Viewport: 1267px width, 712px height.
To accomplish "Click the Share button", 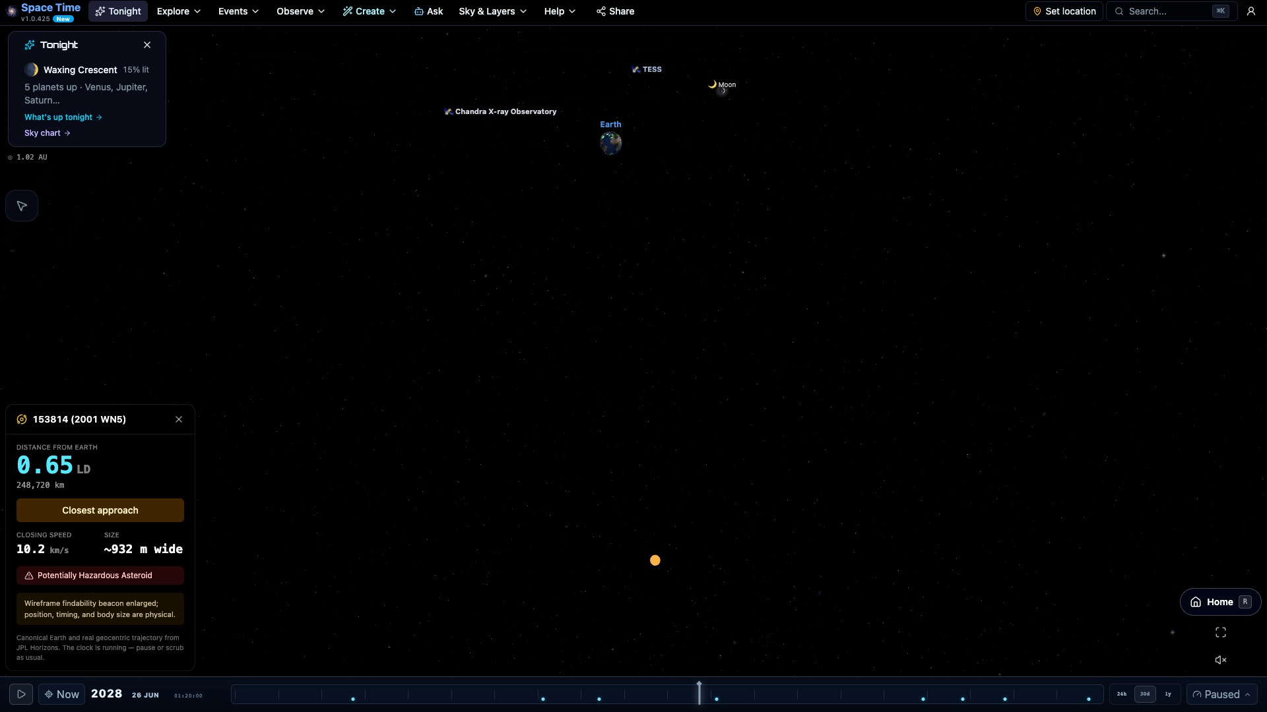I will tap(615, 11).
